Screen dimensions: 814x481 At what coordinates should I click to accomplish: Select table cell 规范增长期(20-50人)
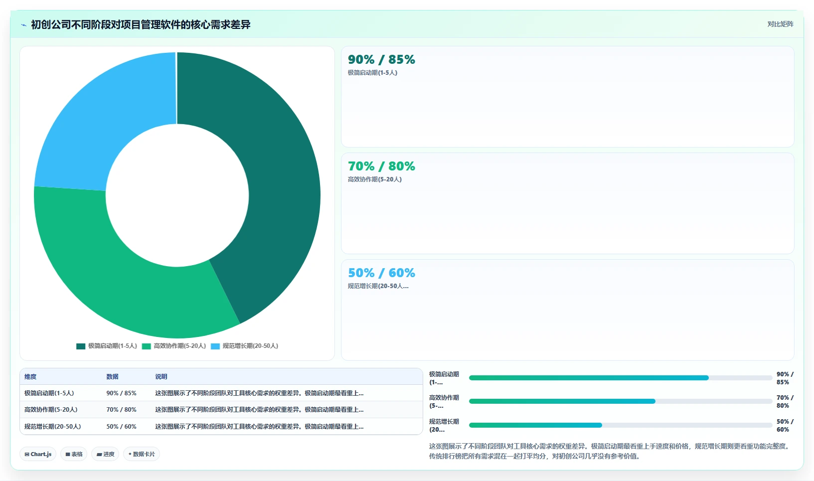52,427
